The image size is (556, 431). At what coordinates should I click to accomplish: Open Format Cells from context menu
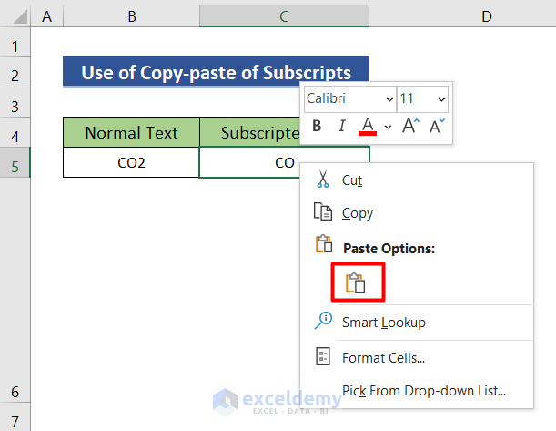coord(383,358)
